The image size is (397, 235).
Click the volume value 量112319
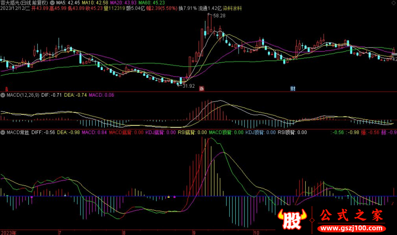click(x=115, y=8)
